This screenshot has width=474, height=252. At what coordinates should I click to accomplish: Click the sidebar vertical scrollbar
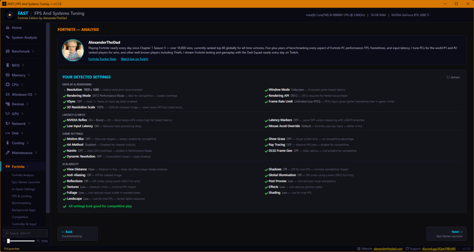(x=48, y=118)
